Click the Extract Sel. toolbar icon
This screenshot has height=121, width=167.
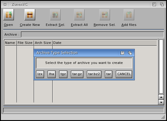pos(55,15)
